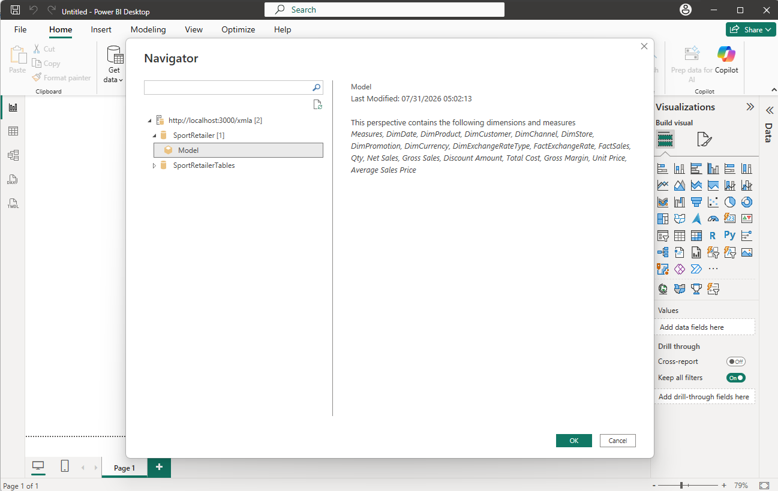Select the Stacked bar chart visual

[663, 168]
